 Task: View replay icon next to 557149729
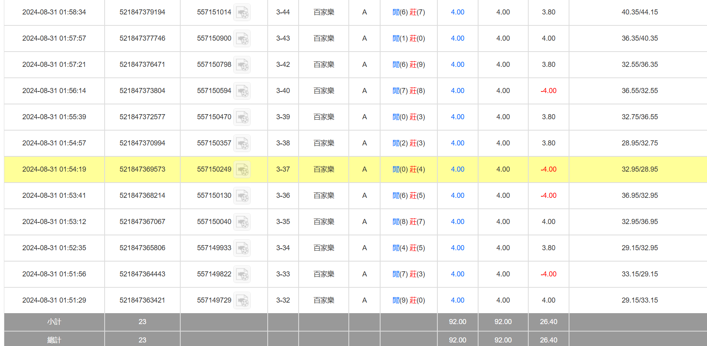click(x=242, y=301)
